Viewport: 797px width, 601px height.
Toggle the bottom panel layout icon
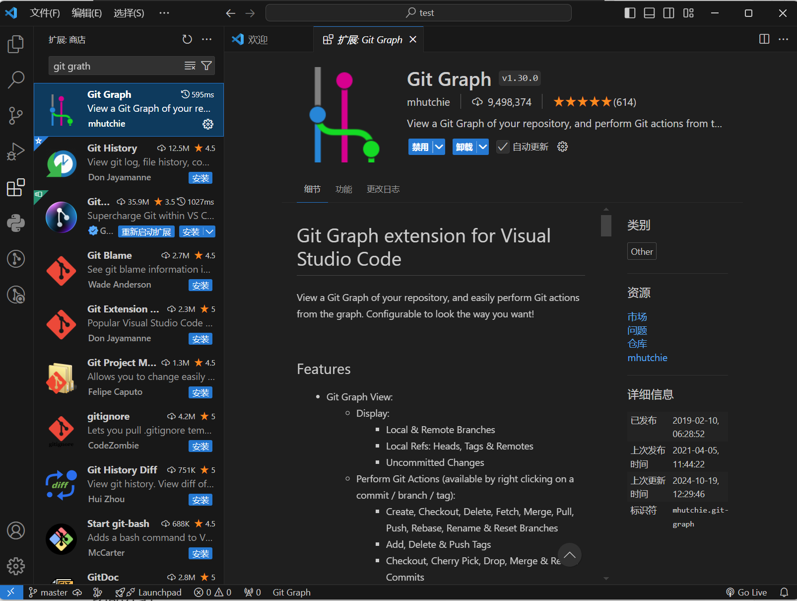649,13
